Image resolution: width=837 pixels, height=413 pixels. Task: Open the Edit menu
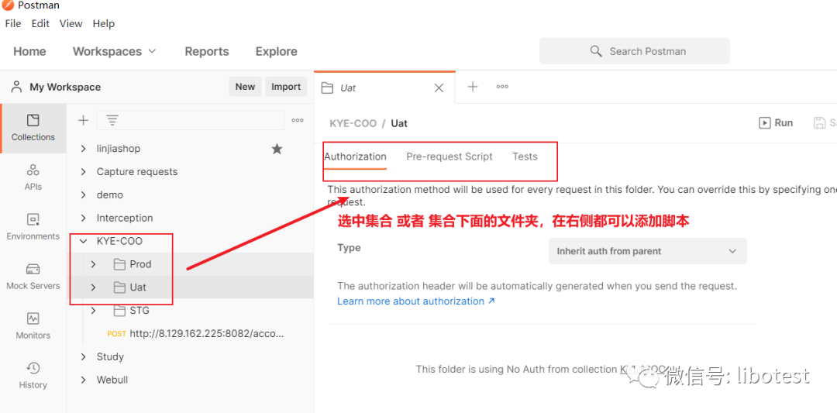click(x=40, y=23)
